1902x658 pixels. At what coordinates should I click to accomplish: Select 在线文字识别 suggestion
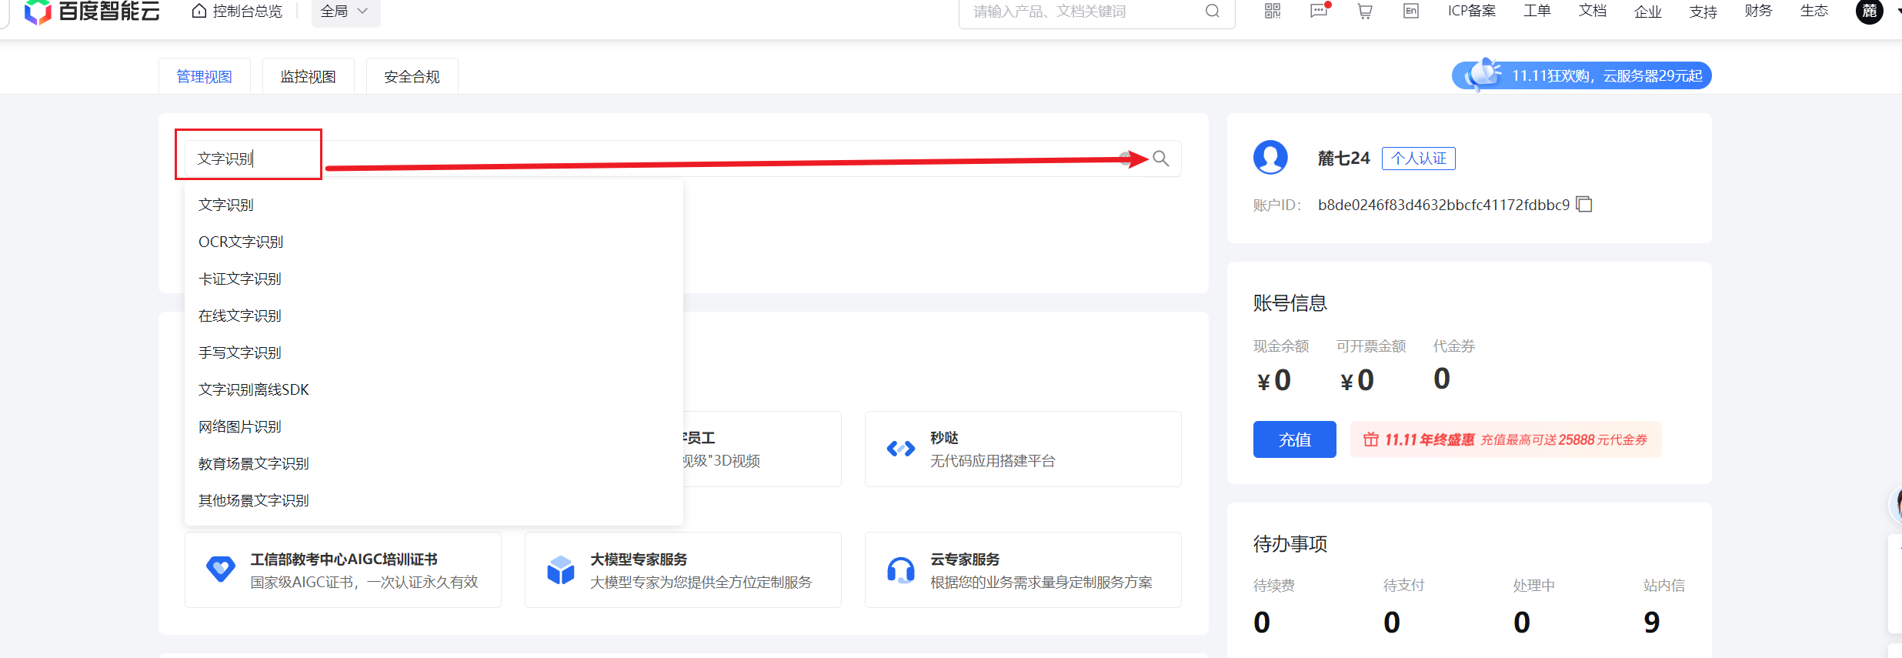tap(434, 316)
